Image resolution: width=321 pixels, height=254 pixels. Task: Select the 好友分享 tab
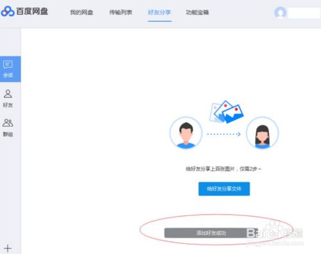[159, 12]
